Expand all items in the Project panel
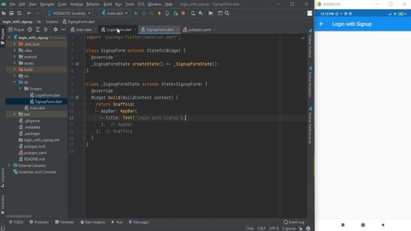411x231 pixels. [38, 30]
